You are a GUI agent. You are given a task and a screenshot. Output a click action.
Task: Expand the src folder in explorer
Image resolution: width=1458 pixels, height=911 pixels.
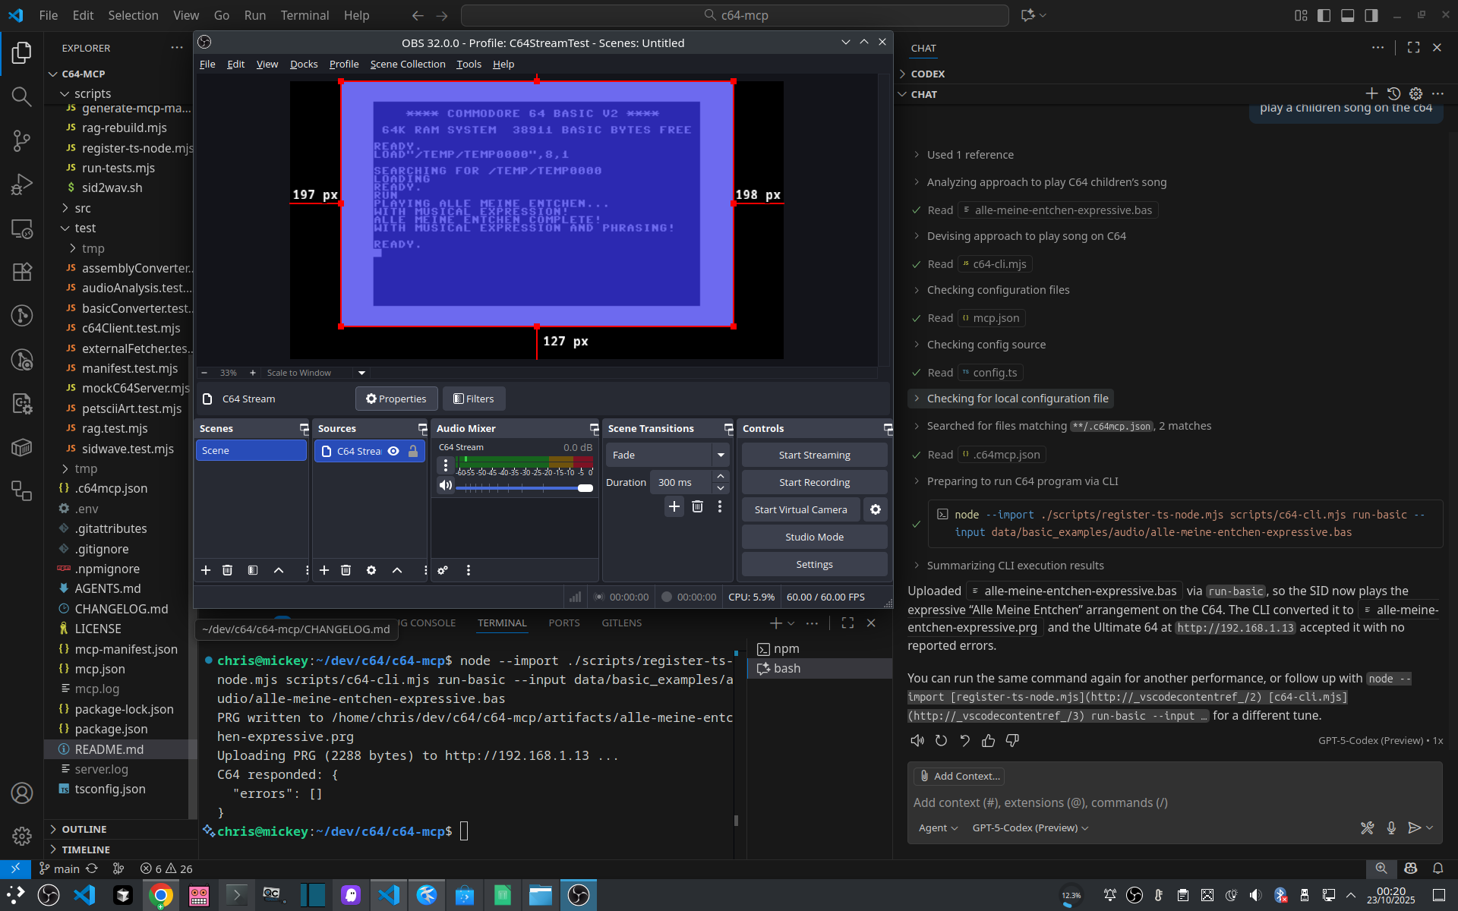pos(82,208)
